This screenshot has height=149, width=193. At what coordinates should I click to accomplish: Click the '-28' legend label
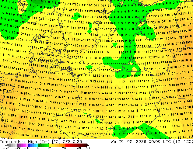tap(6, 148)
